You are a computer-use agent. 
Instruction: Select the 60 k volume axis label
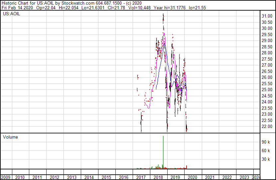click(x=266, y=150)
